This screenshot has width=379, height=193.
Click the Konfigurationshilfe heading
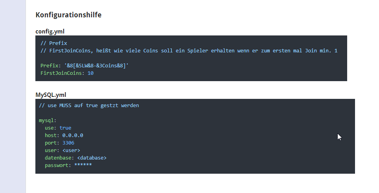68,15
